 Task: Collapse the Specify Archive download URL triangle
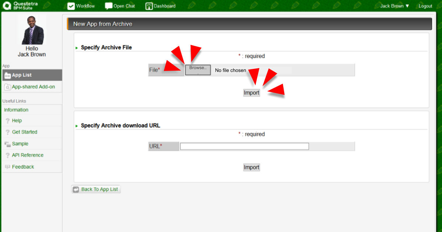[x=77, y=126]
